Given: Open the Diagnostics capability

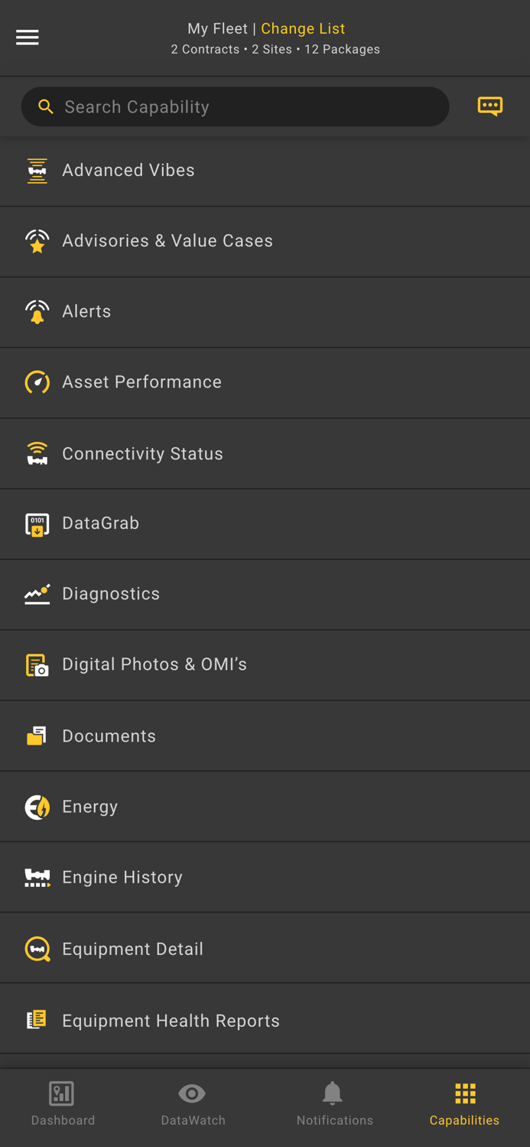Looking at the screenshot, I should pos(111,594).
